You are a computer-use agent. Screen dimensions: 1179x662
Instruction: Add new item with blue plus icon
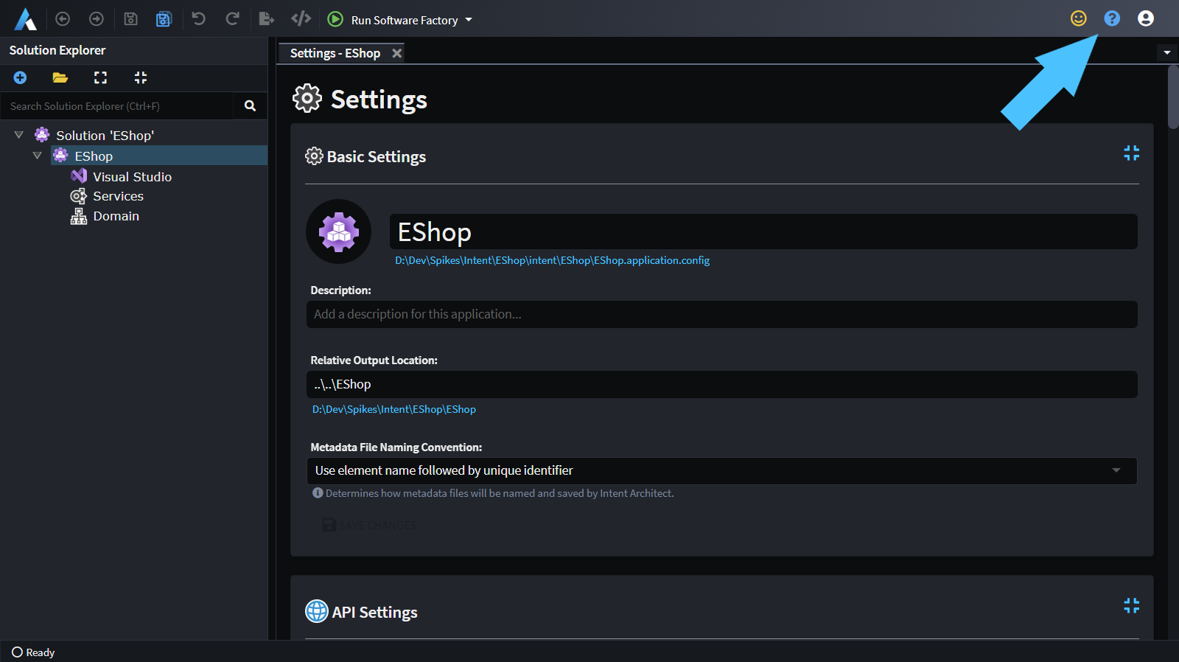[20, 77]
